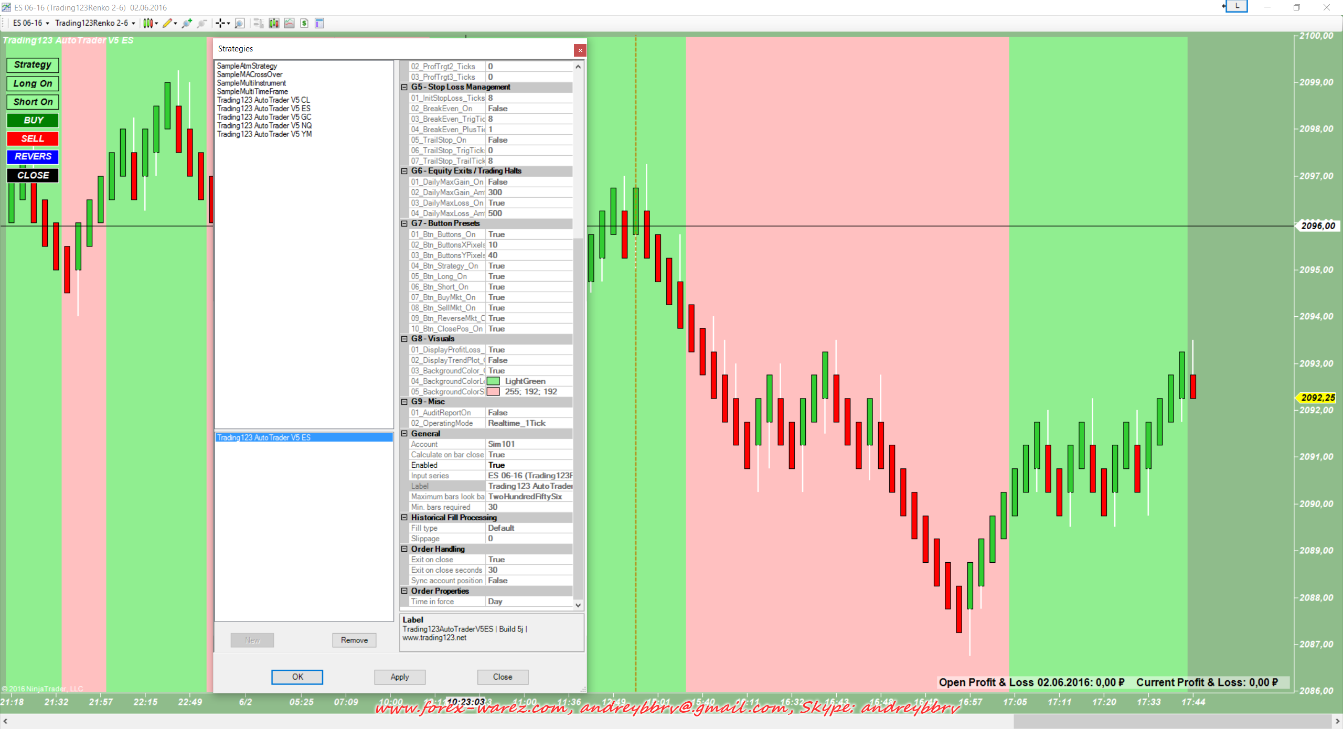Image resolution: width=1343 pixels, height=729 pixels.
Task: Toggle the Long On chart button
Action: (x=33, y=83)
